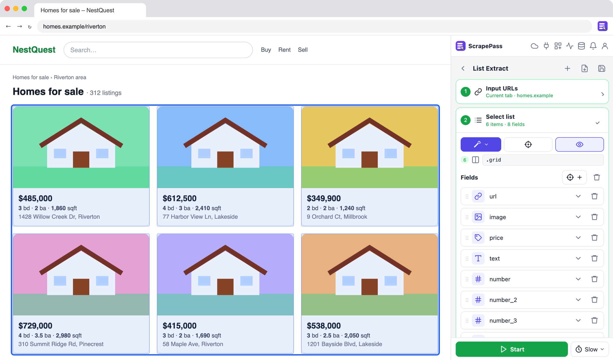Open the Buy menu

pos(266,50)
